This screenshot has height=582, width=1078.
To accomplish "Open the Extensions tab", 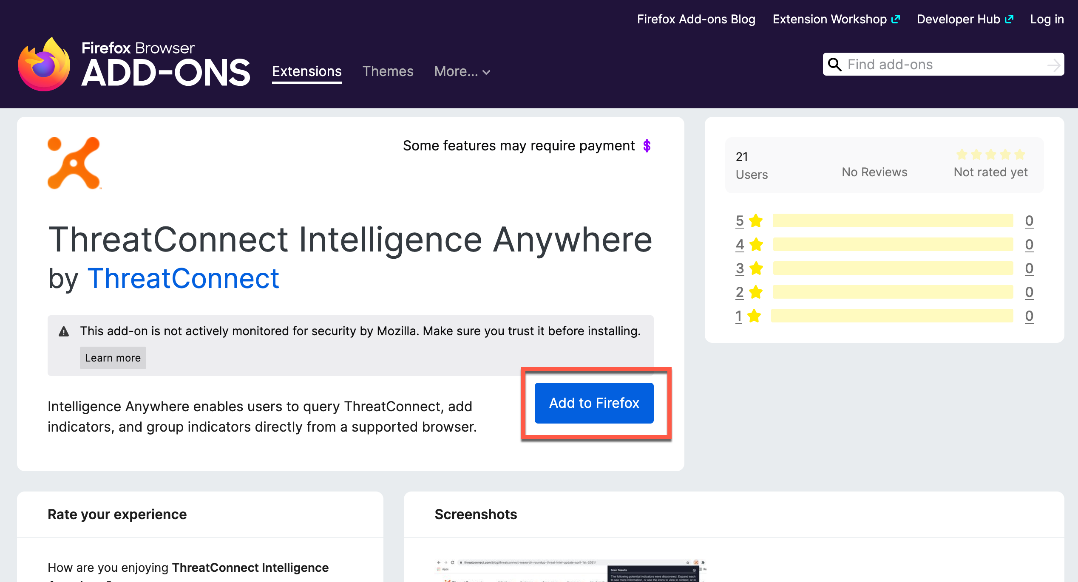I will coord(307,71).
